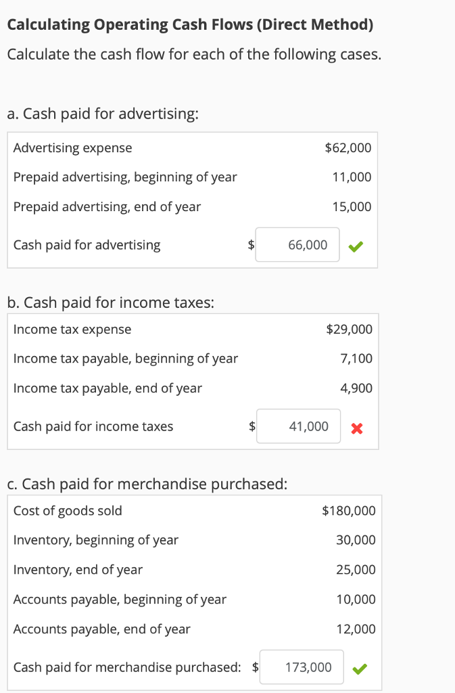Click the 'c. Cash paid for merchandise purchased' heading
The image size is (455, 693).
click(x=148, y=484)
